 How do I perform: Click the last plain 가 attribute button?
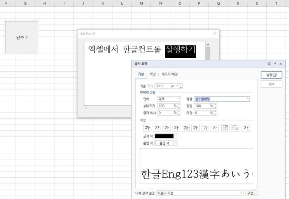tap(246, 128)
